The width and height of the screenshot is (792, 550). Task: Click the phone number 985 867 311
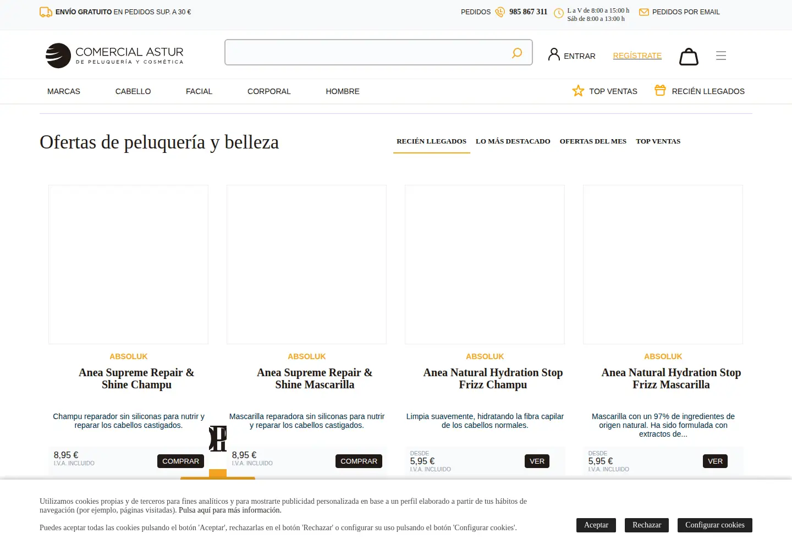(528, 12)
